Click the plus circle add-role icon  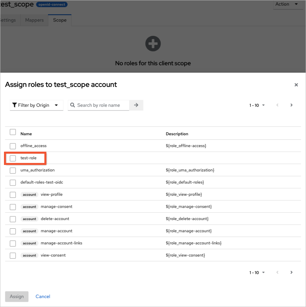[x=153, y=43]
